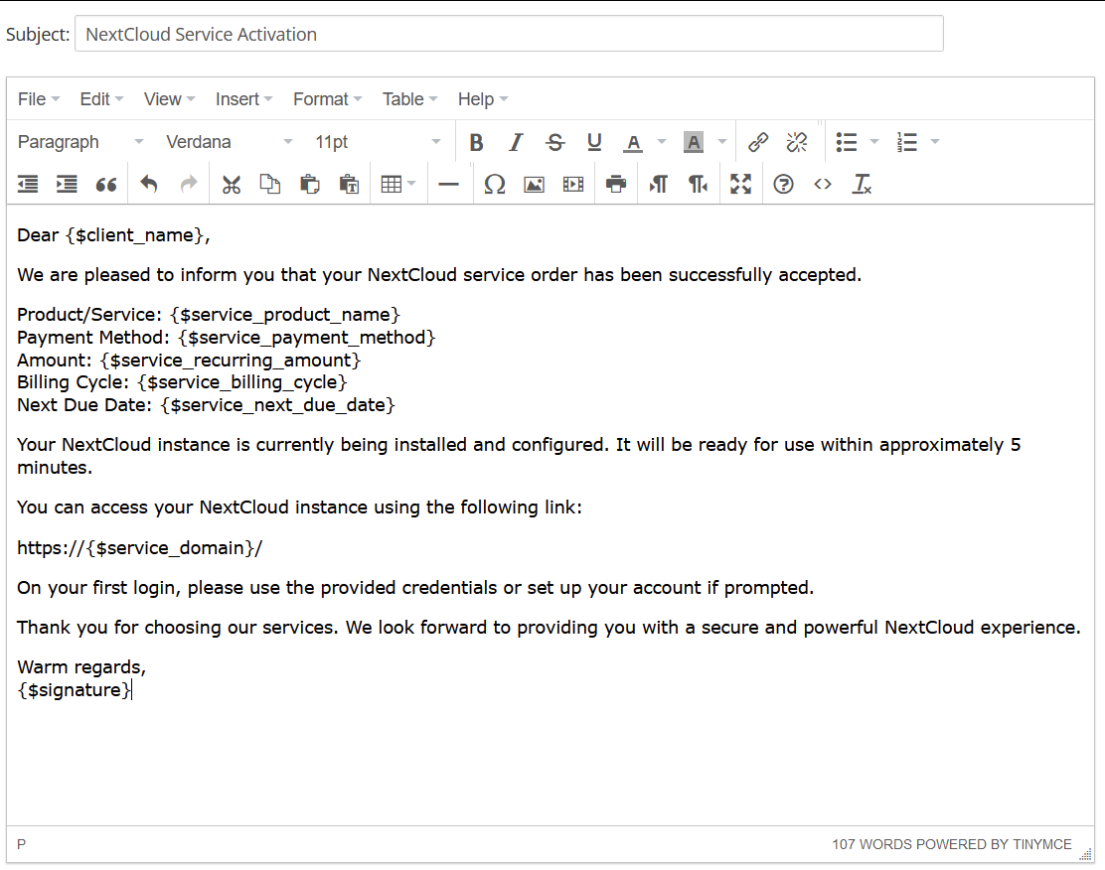Viewport: 1105px width, 870px height.
Task: Enable underline formatting
Action: pos(594,142)
